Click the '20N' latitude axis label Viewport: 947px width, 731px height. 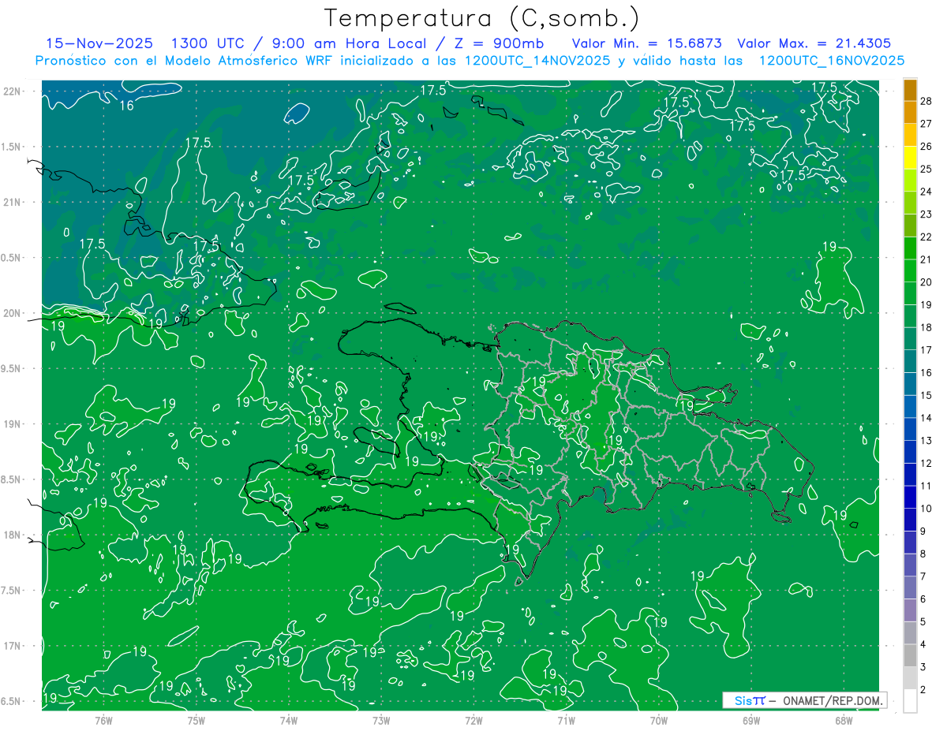click(x=13, y=313)
